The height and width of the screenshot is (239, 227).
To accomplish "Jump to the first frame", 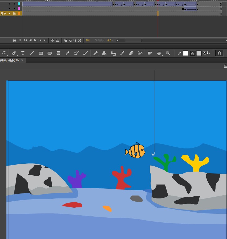I will (x=26, y=40).
